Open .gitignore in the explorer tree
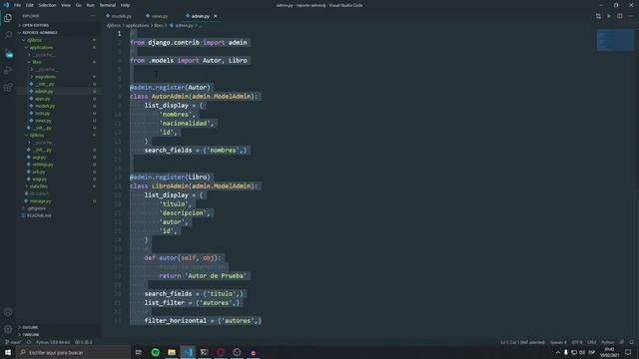The width and height of the screenshot is (639, 359). pos(38,208)
